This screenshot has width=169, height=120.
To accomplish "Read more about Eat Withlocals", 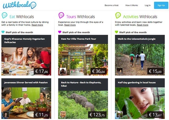I will click(x=37, y=25).
